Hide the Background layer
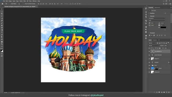Image resolution: width=172 pixels, height=97 pixels. pyautogui.click(x=149, y=72)
